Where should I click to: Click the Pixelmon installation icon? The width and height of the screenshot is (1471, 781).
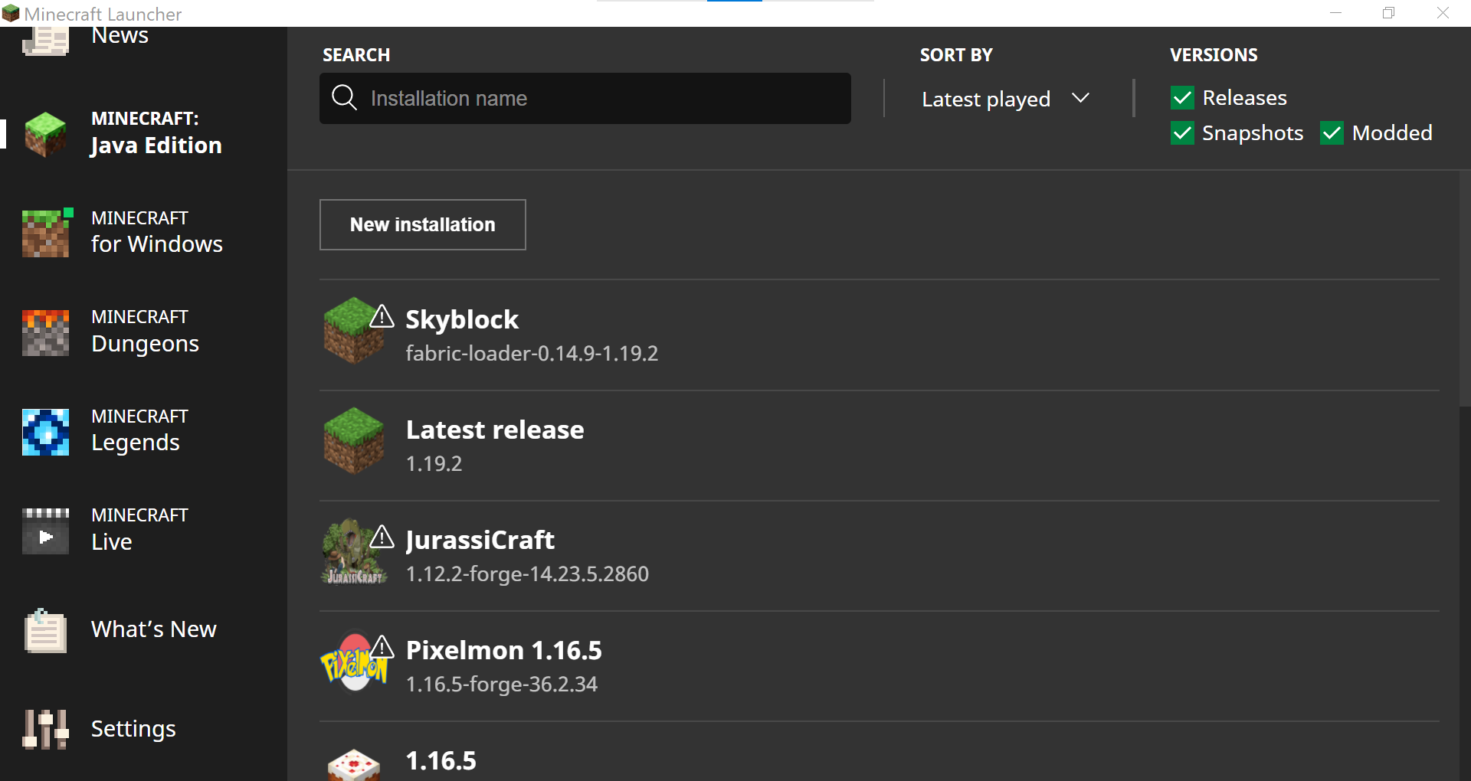pyautogui.click(x=354, y=662)
